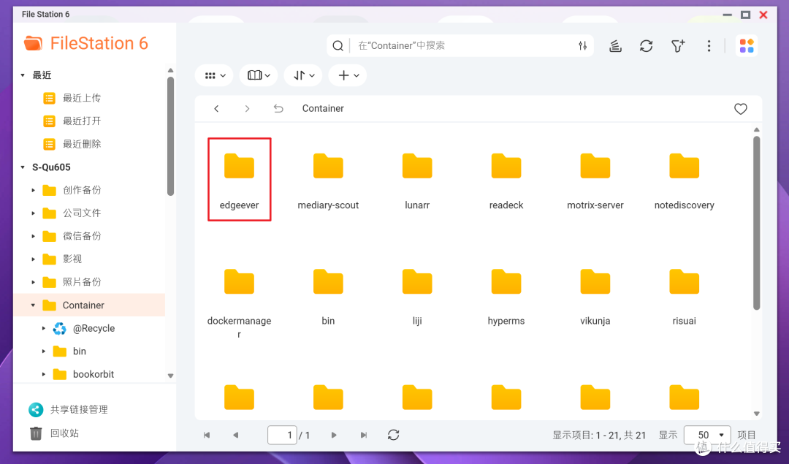Click the sidebar tree vertical scrollbar
Screen dimensions: 789x464
170,136
